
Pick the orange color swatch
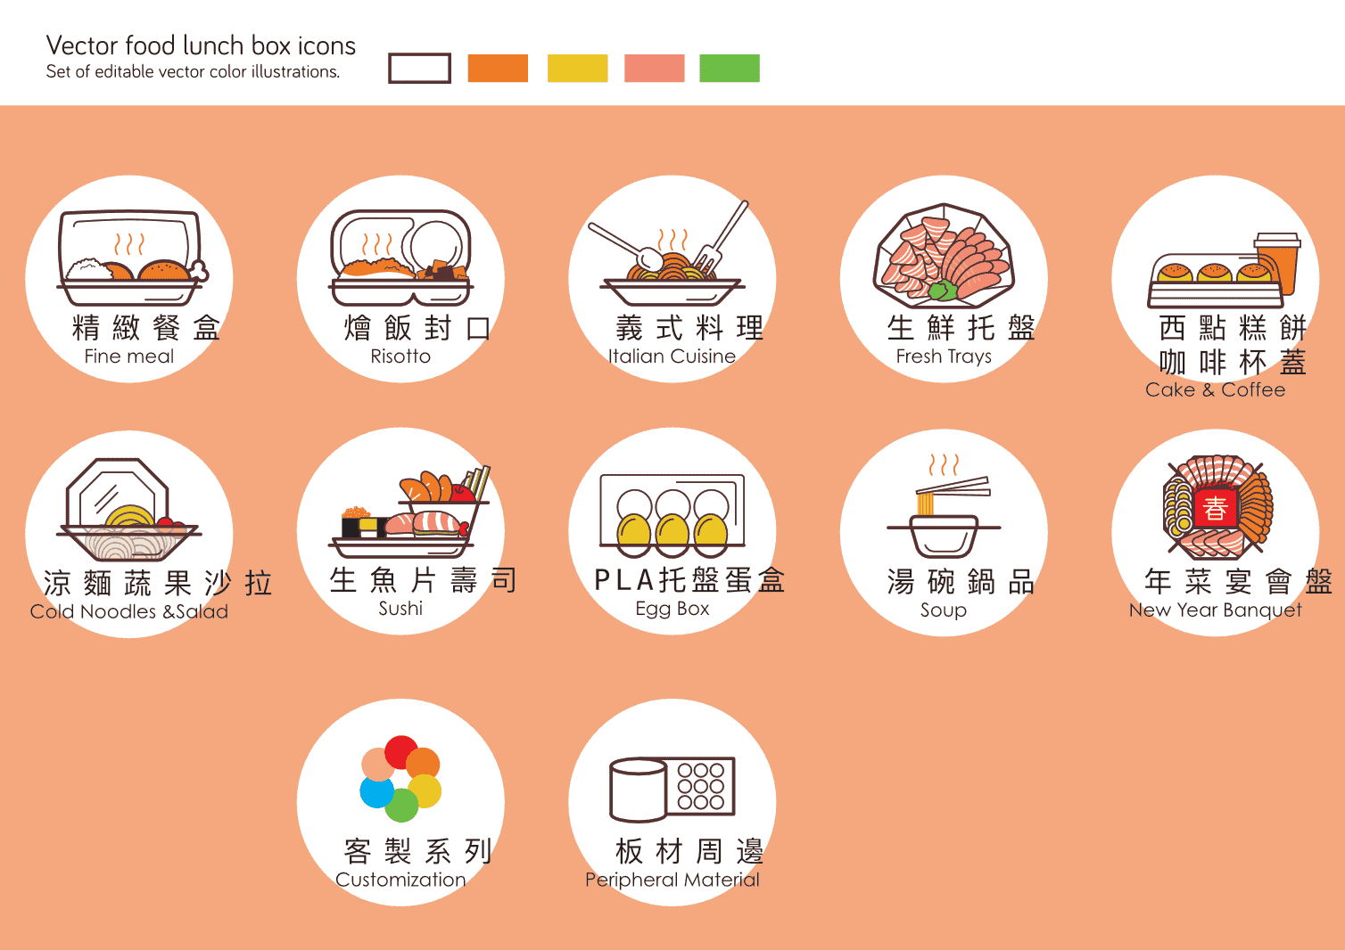click(498, 69)
